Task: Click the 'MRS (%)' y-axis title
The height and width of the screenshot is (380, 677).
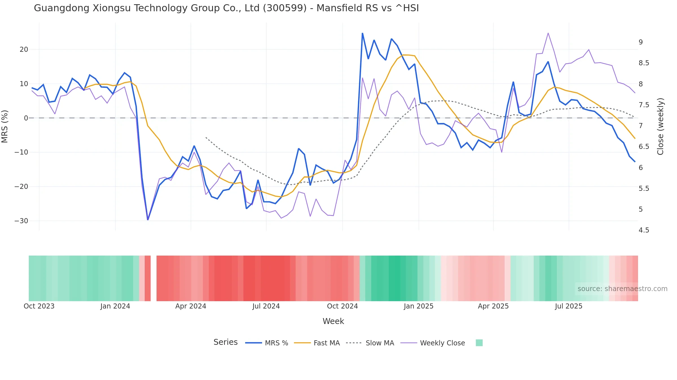Action: pos(5,126)
